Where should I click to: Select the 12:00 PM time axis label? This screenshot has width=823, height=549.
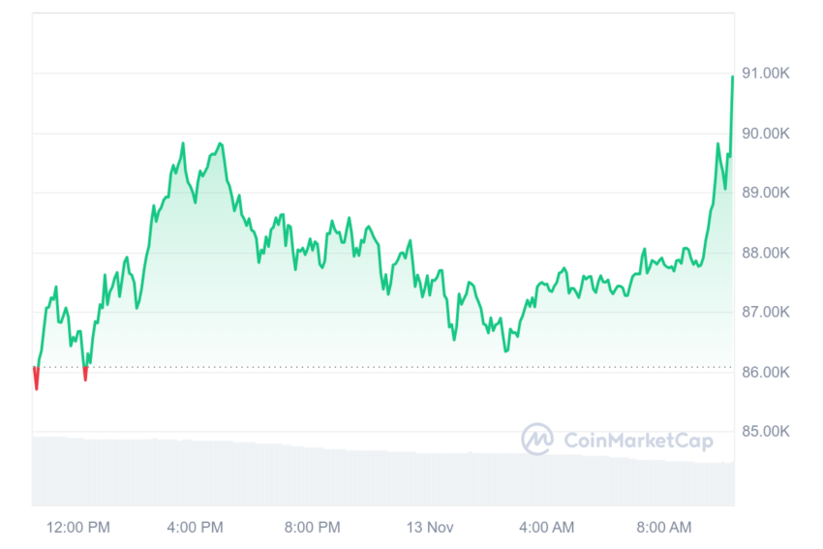coord(78,527)
